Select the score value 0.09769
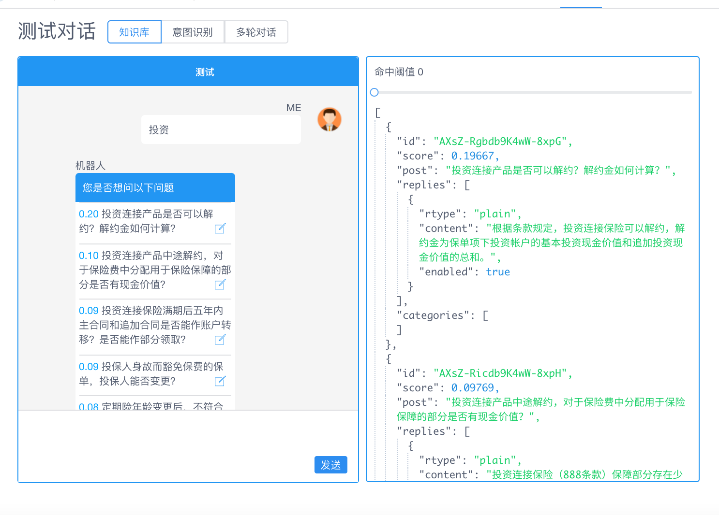This screenshot has width=719, height=515. pos(472,388)
